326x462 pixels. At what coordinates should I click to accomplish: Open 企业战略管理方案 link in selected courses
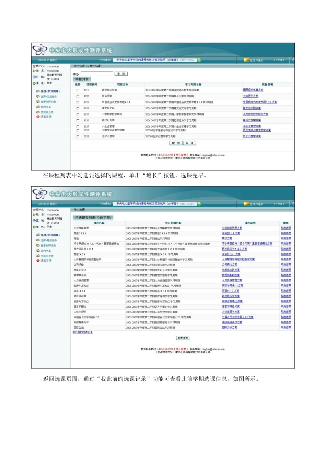(x=232, y=228)
